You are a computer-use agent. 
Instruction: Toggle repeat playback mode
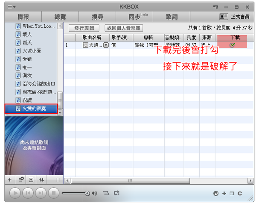pos(116,193)
